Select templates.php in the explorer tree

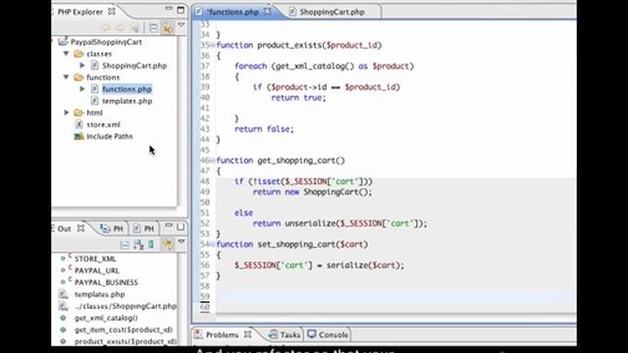coord(127,101)
